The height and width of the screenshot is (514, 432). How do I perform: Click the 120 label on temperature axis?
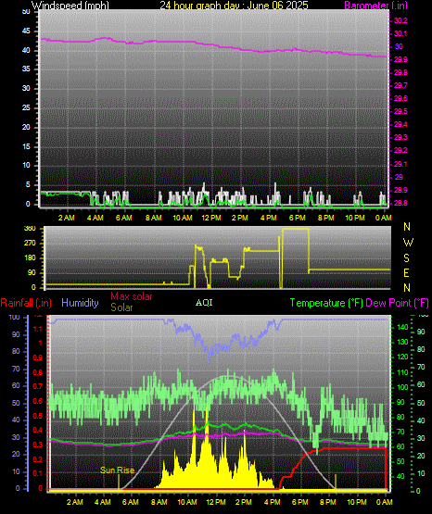click(402, 357)
